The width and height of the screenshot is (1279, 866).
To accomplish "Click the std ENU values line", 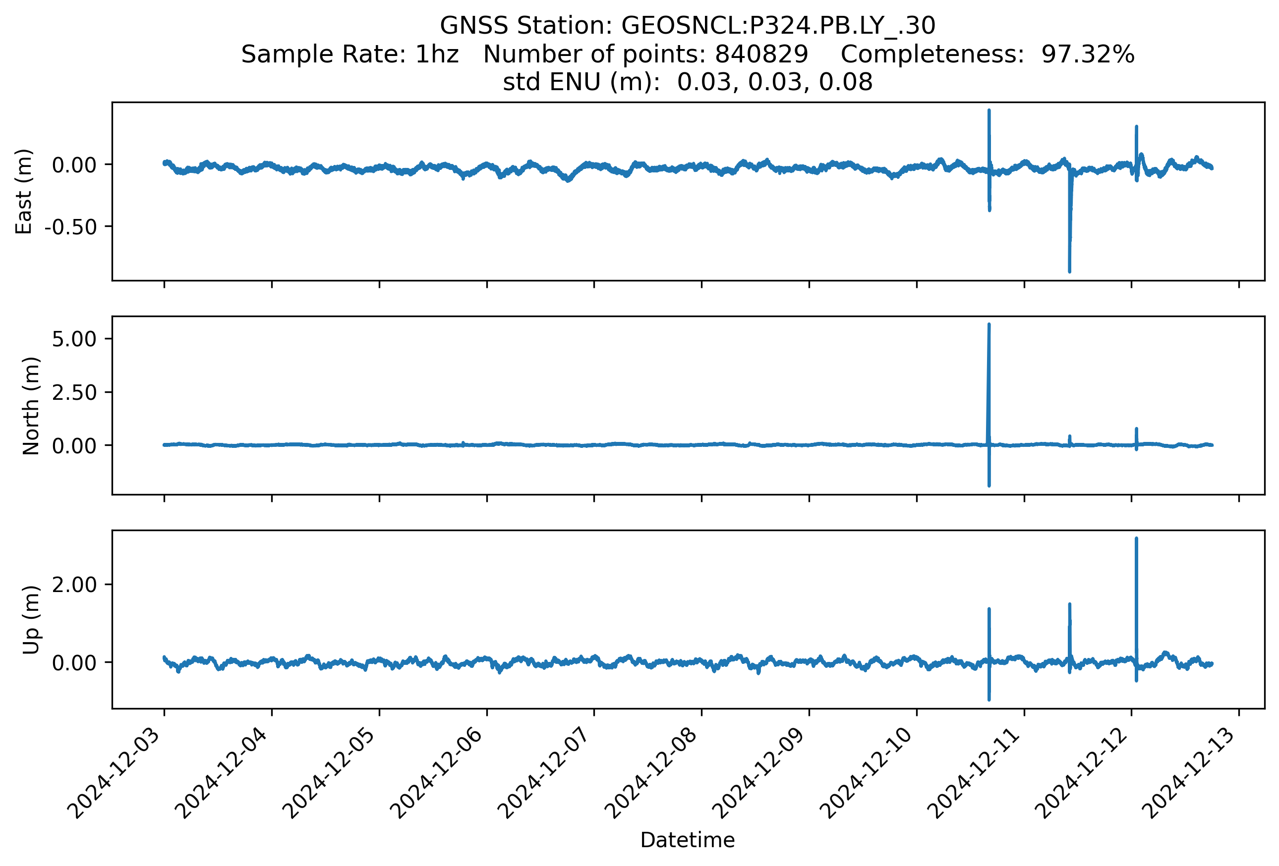I will 688,82.
